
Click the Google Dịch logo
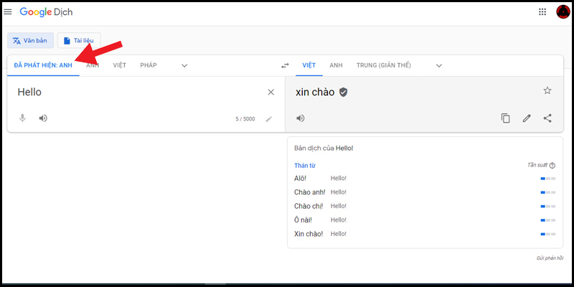(46, 12)
